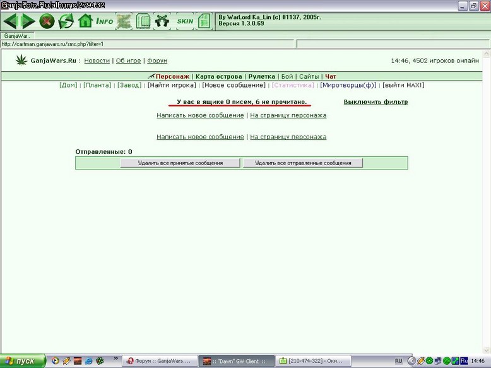Click the green document page toolbar icon

pos(204,21)
